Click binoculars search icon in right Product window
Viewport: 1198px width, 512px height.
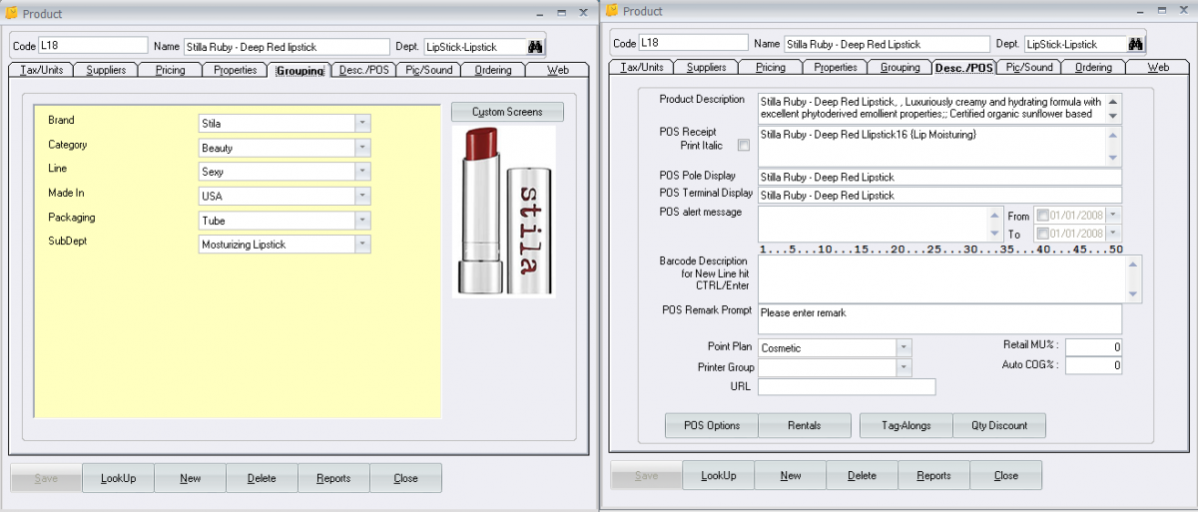click(1136, 44)
